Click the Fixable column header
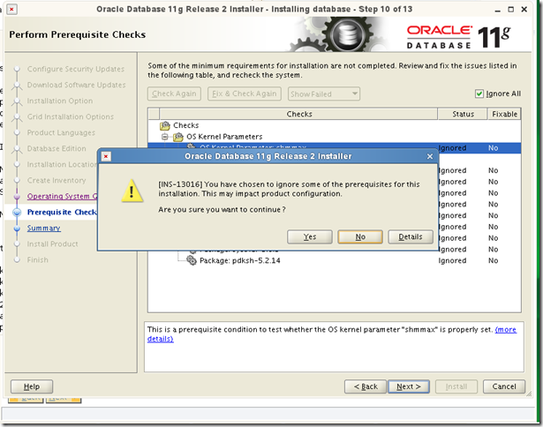This screenshot has width=543, height=427. [x=504, y=114]
